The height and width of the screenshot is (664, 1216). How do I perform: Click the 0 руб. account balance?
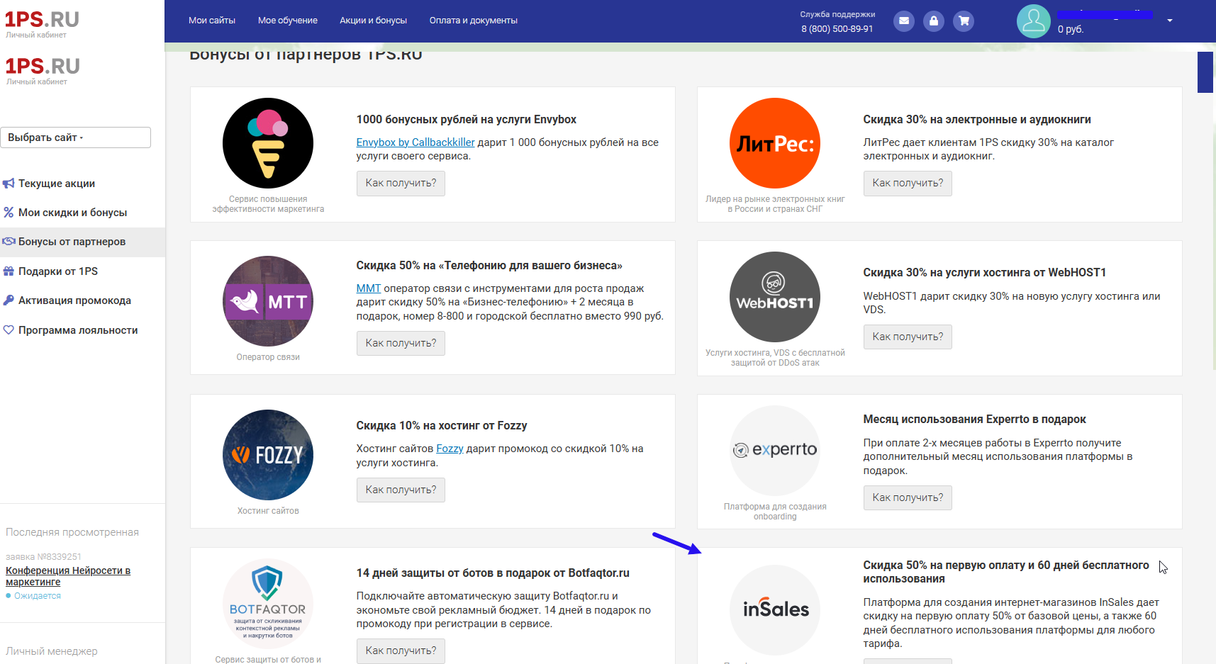click(1071, 29)
